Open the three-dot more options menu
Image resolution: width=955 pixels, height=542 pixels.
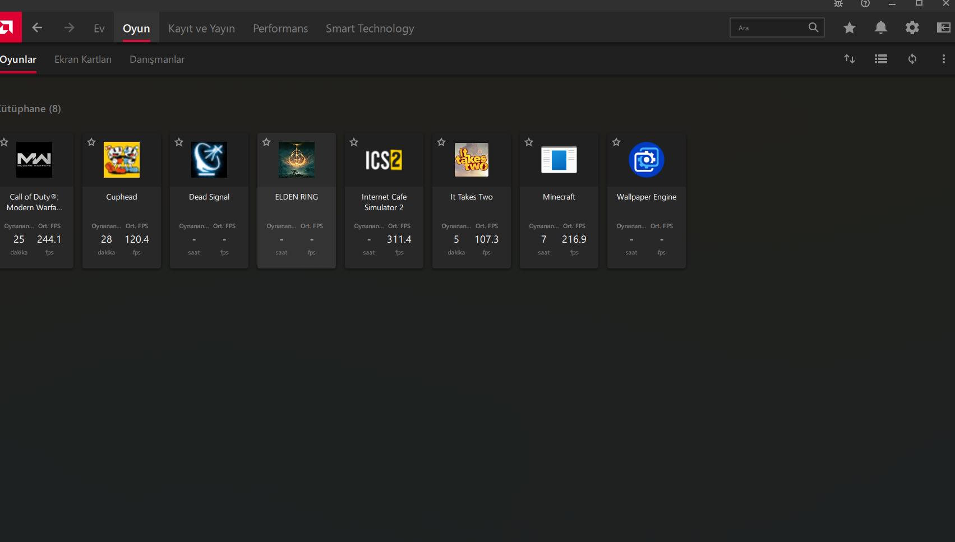click(944, 59)
